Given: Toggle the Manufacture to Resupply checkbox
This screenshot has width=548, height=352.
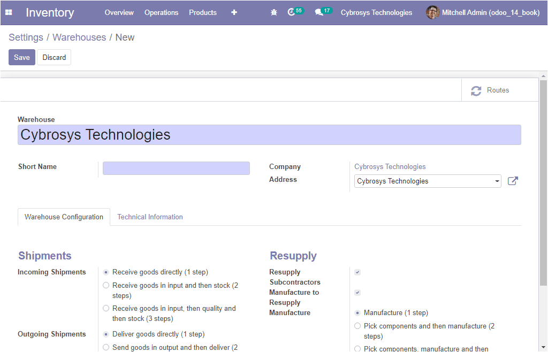Looking at the screenshot, I should pos(357,293).
